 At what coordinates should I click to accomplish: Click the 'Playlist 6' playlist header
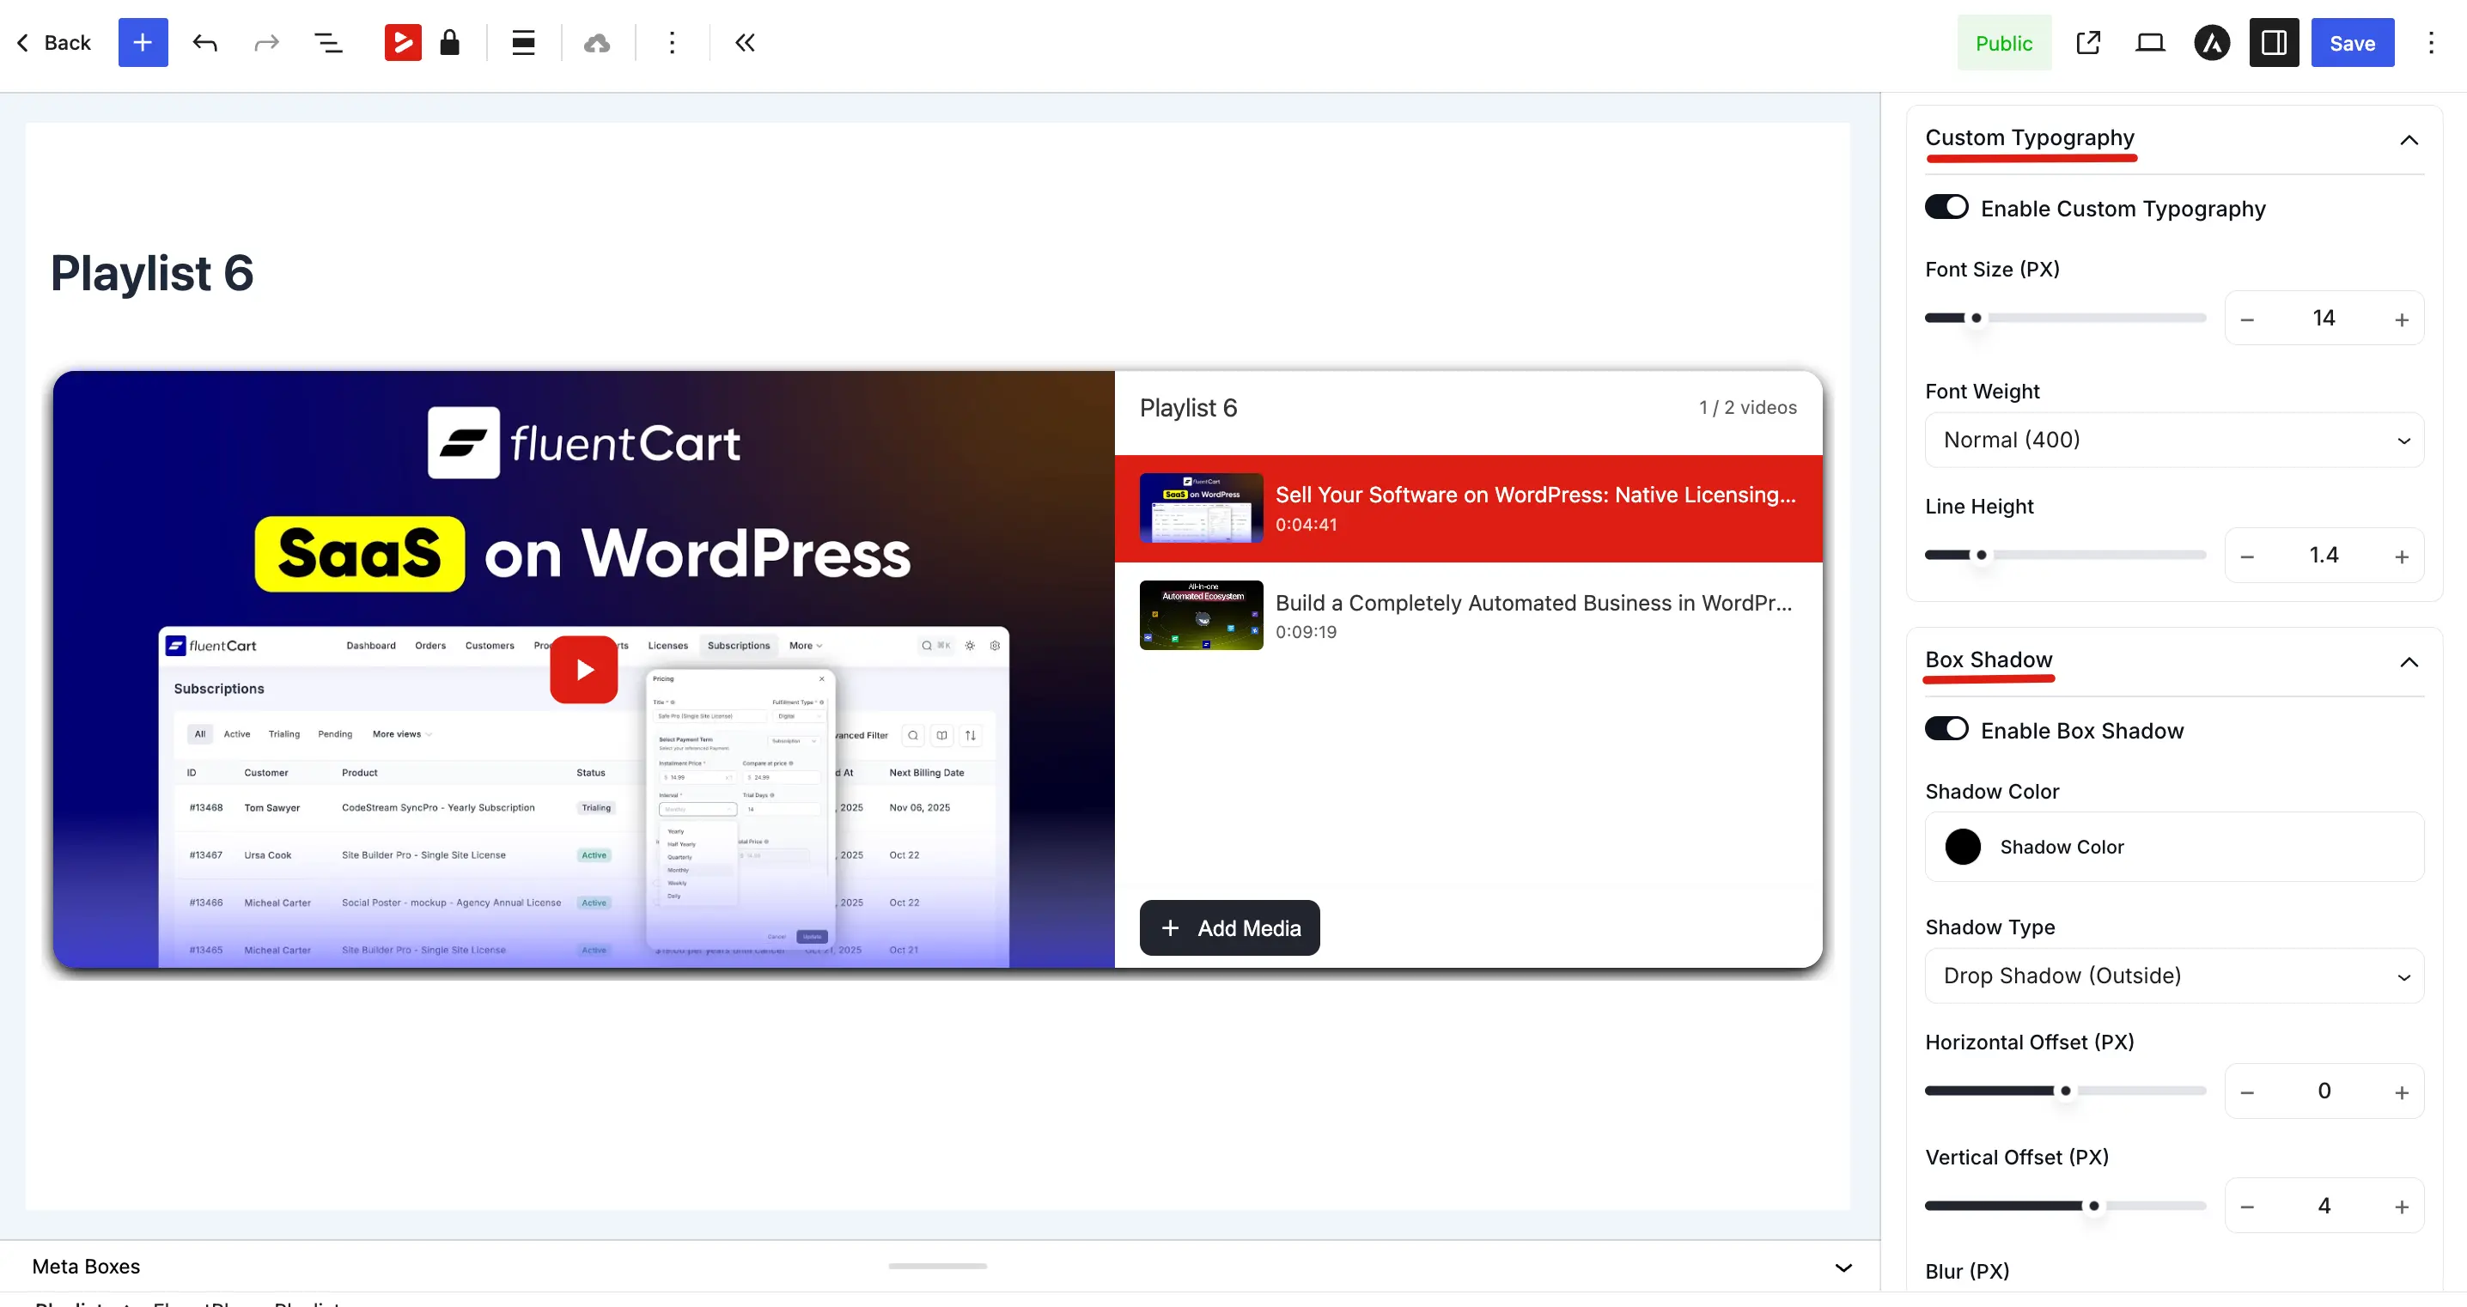point(1189,409)
